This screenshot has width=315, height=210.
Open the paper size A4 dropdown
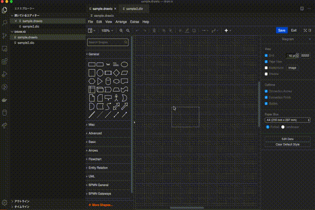[x=288, y=120]
